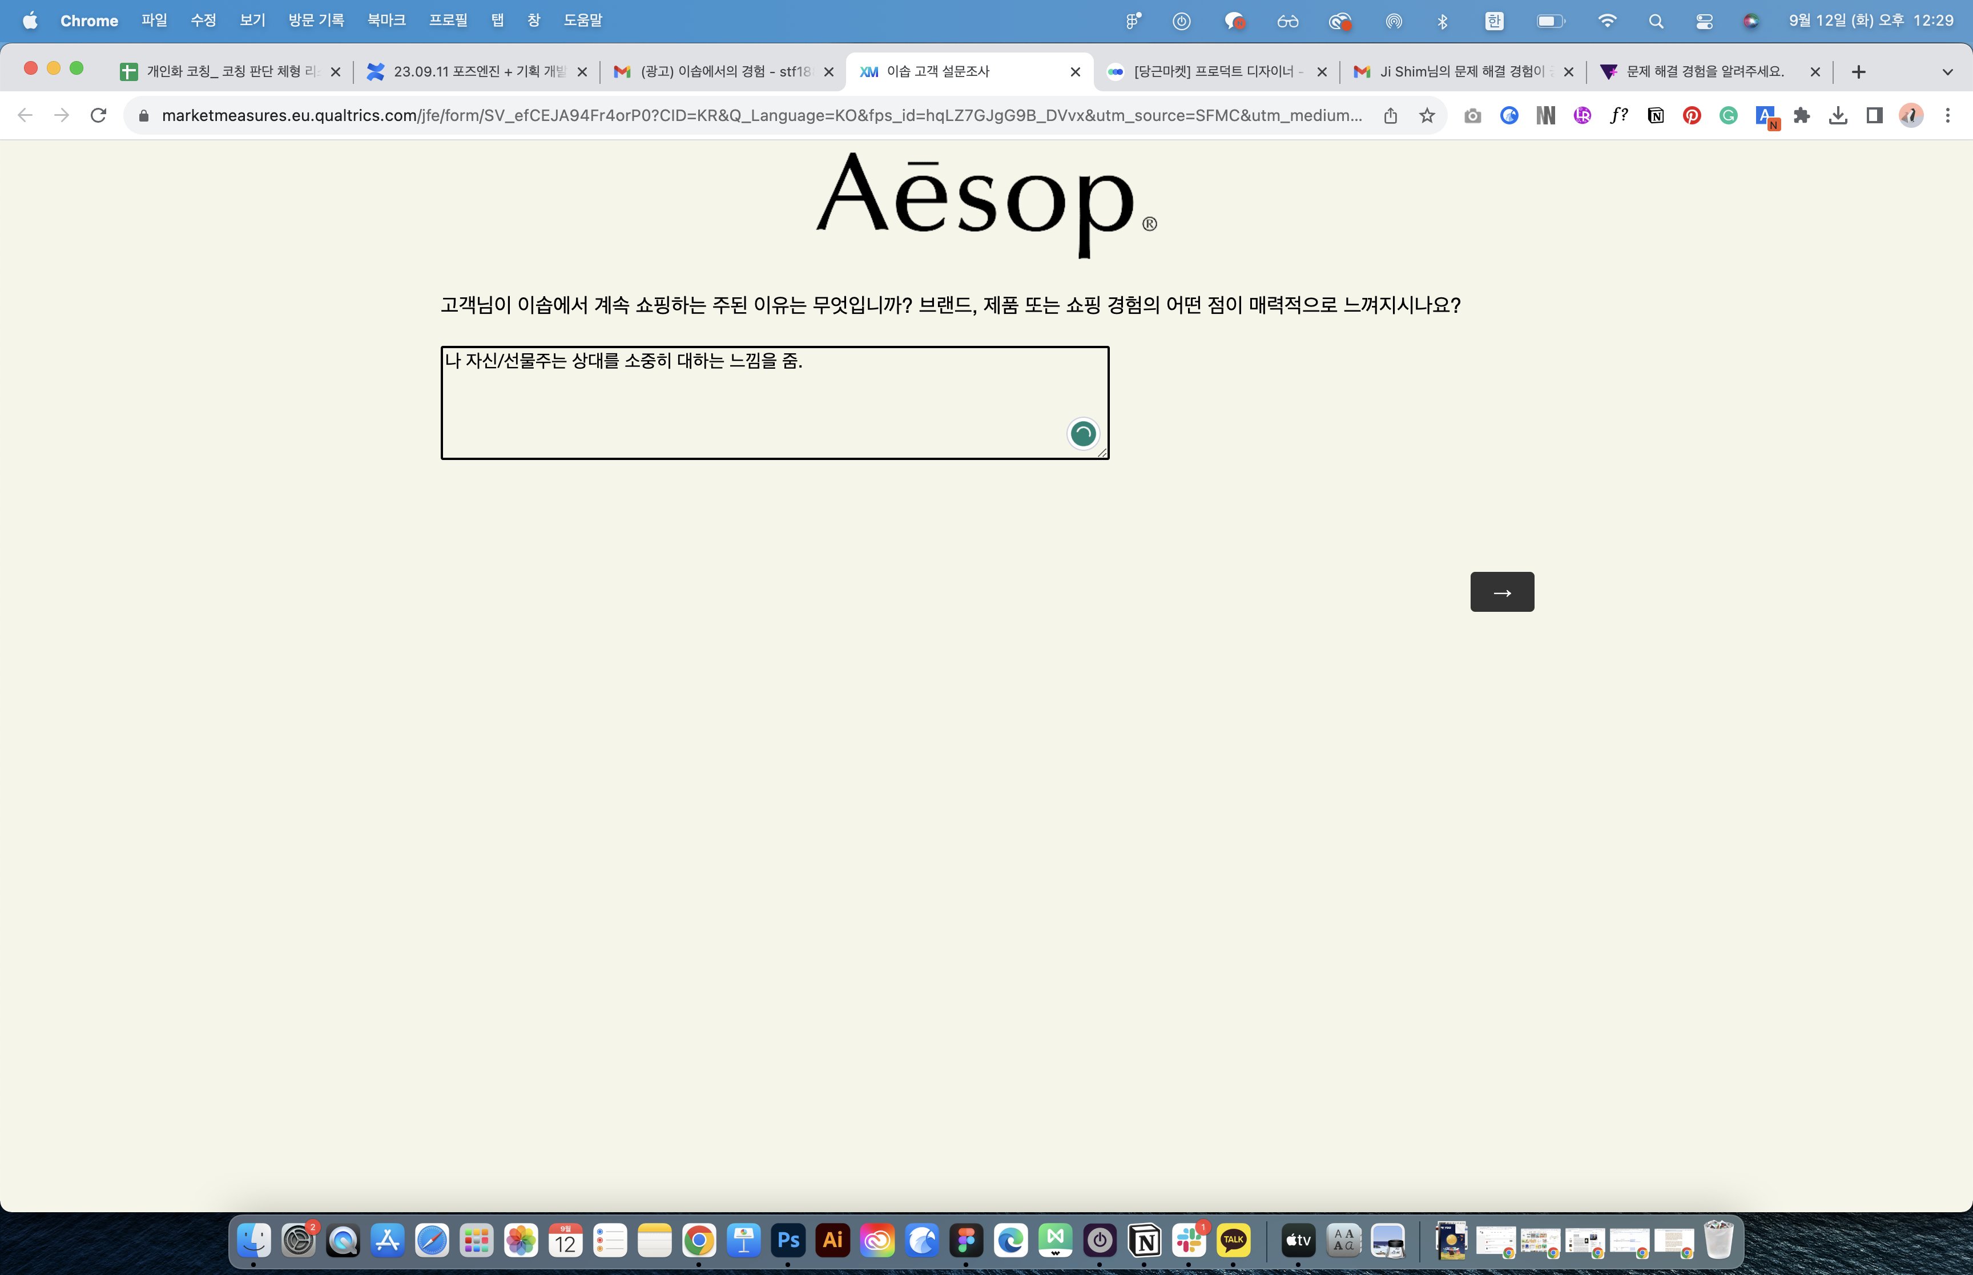Toggle the Chrome side panel

coord(1874,116)
